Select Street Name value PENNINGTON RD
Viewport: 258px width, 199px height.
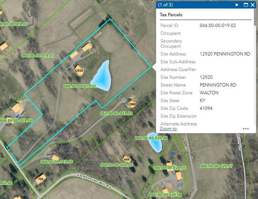coord(218,85)
